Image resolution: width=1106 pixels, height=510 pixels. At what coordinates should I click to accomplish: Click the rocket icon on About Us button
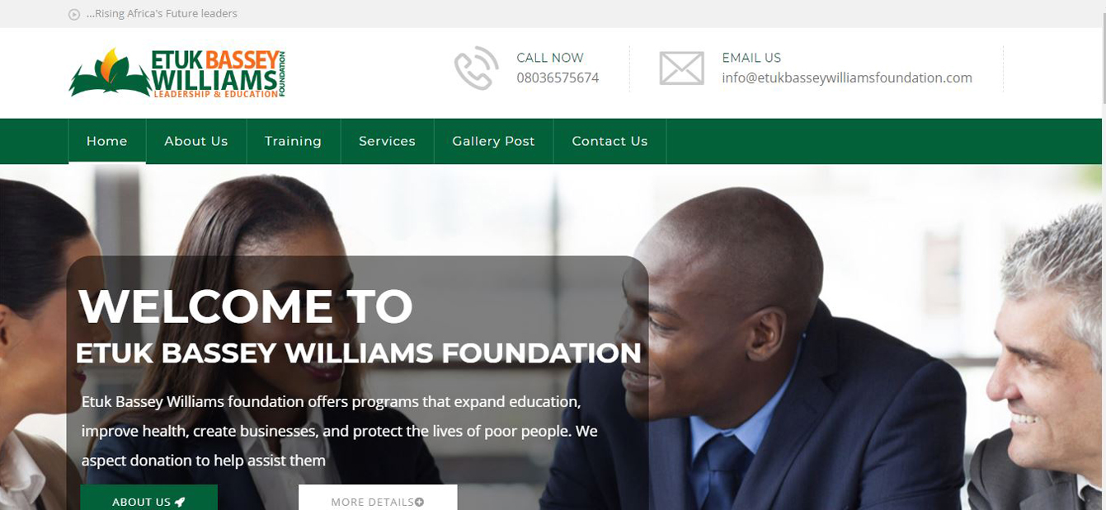click(180, 502)
